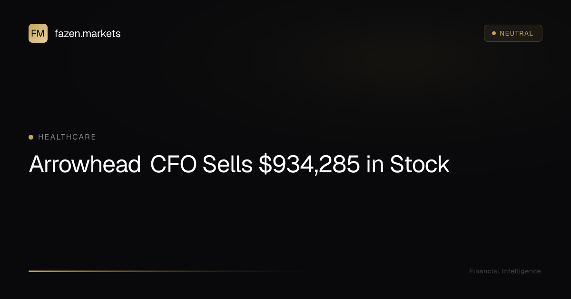Viewport: 571px width, 299px height.
Task: Click the word Sells in the headline
Action: pyautogui.click(x=228, y=165)
